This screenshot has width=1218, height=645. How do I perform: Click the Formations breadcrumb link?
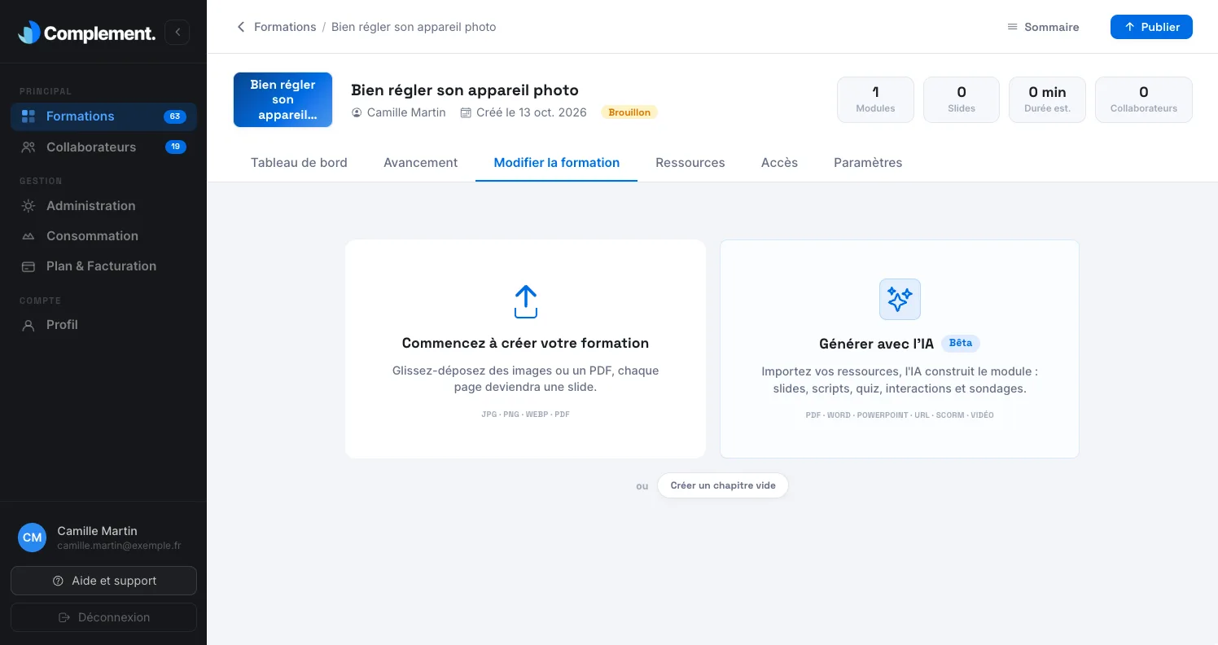(285, 27)
